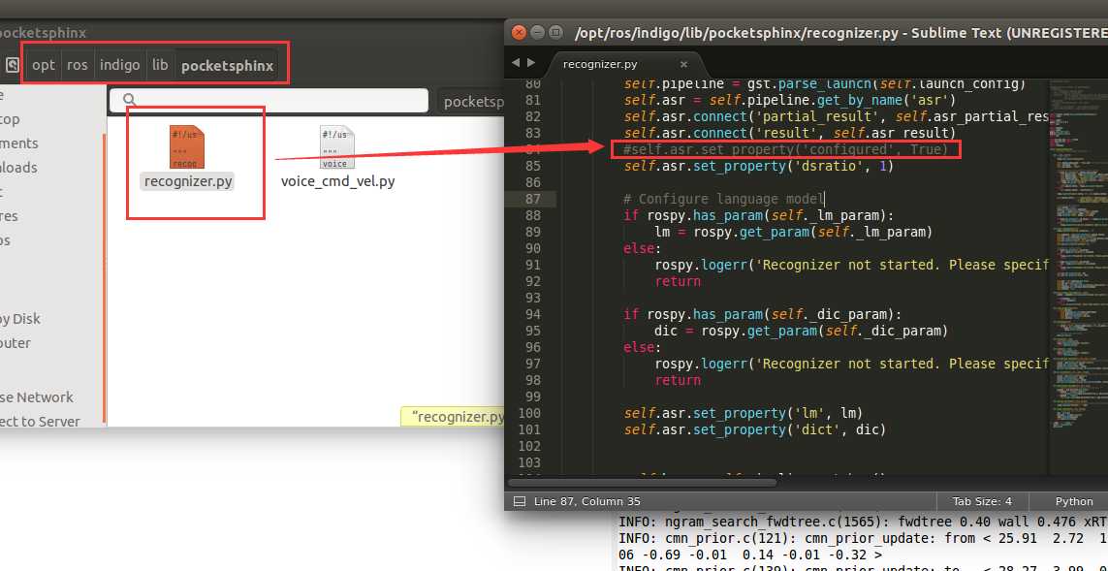Screen dimensions: 1108x571
Task: Select the 'pocketsphinx' breadcrumb button
Action: [227, 66]
